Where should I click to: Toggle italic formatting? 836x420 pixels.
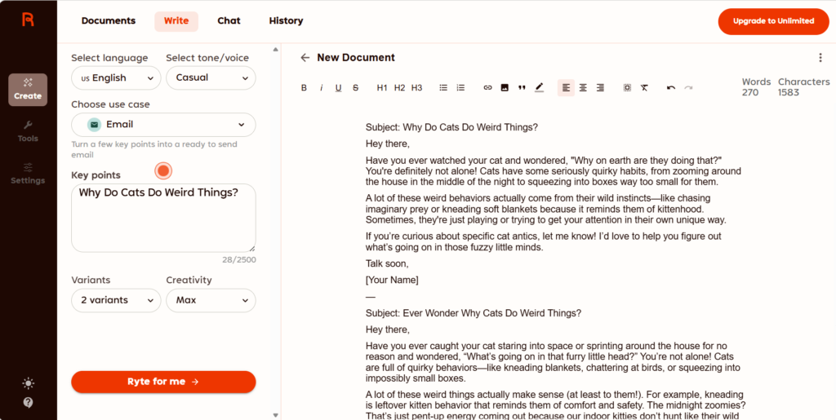click(321, 88)
